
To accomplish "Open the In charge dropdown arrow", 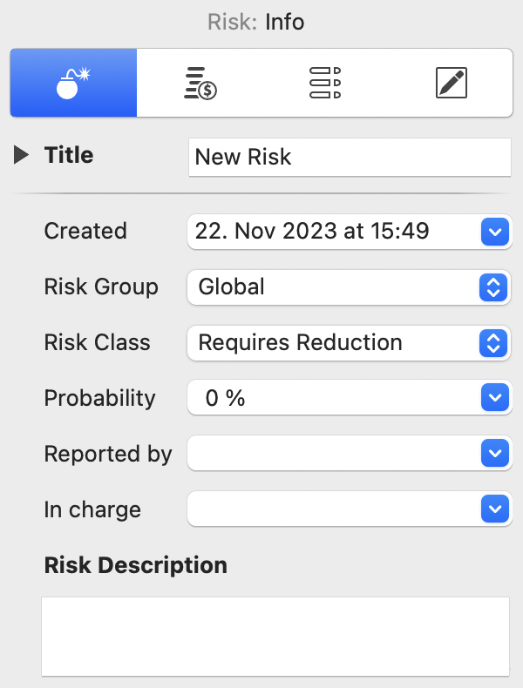I will (x=493, y=509).
